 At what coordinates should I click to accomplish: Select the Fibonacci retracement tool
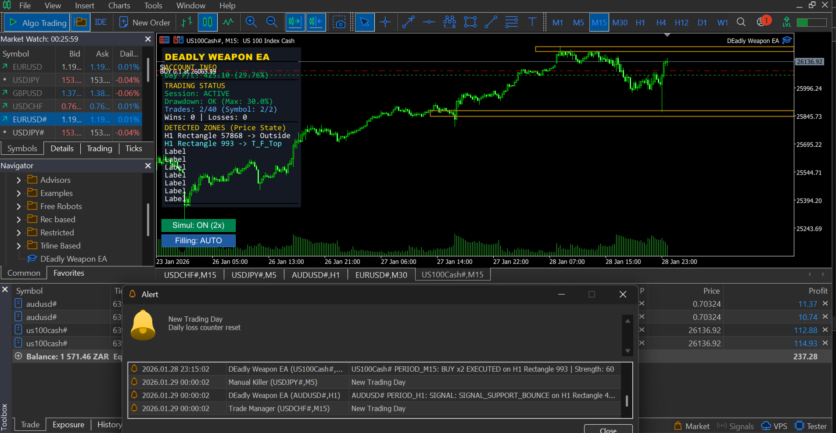pyautogui.click(x=511, y=22)
